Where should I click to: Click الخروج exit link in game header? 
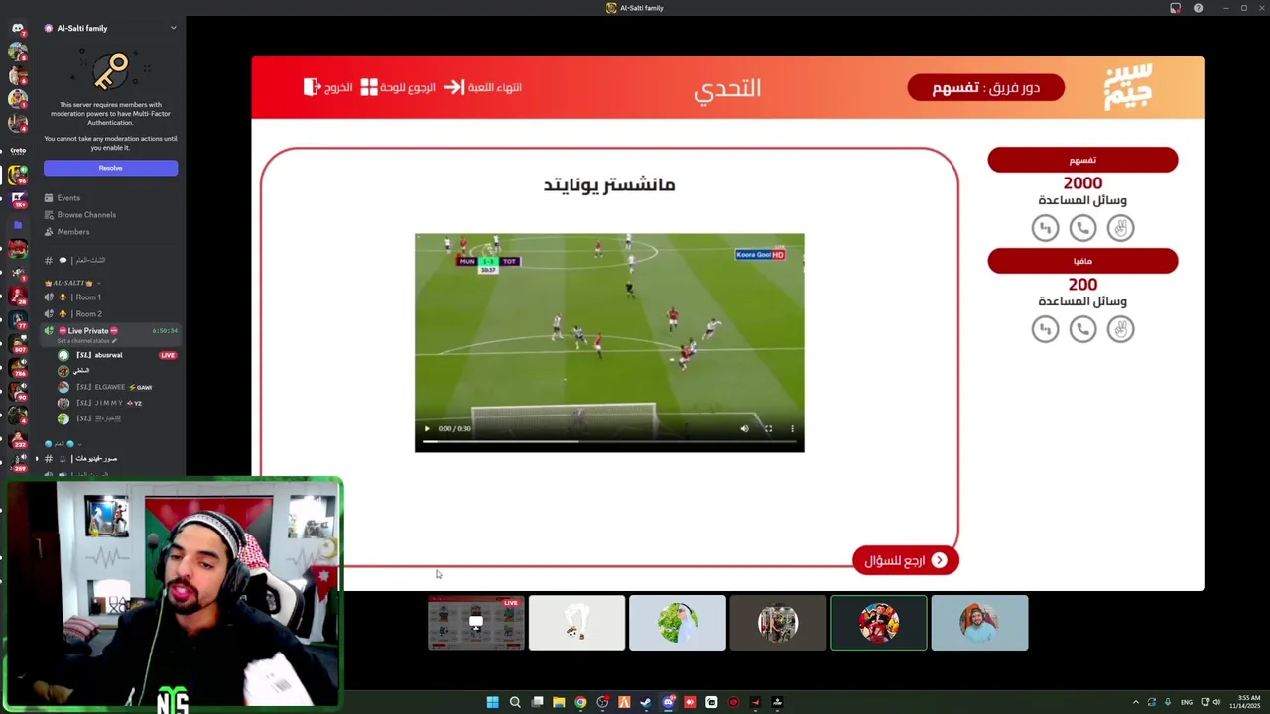tap(328, 87)
